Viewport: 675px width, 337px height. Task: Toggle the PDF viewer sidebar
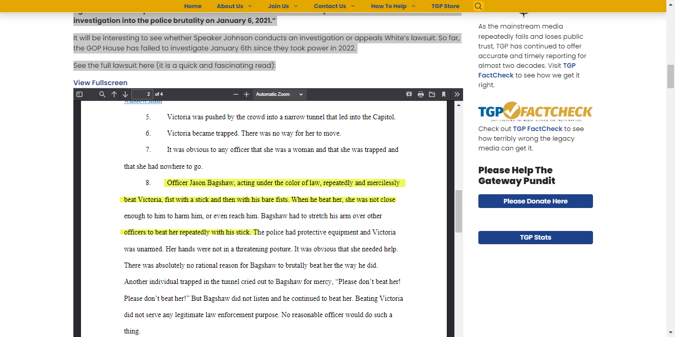(x=79, y=94)
